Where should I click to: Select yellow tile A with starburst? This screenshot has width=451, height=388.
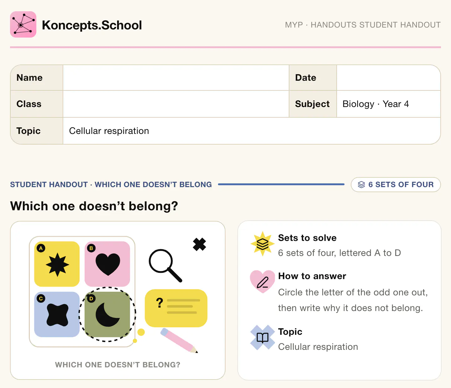(x=57, y=264)
